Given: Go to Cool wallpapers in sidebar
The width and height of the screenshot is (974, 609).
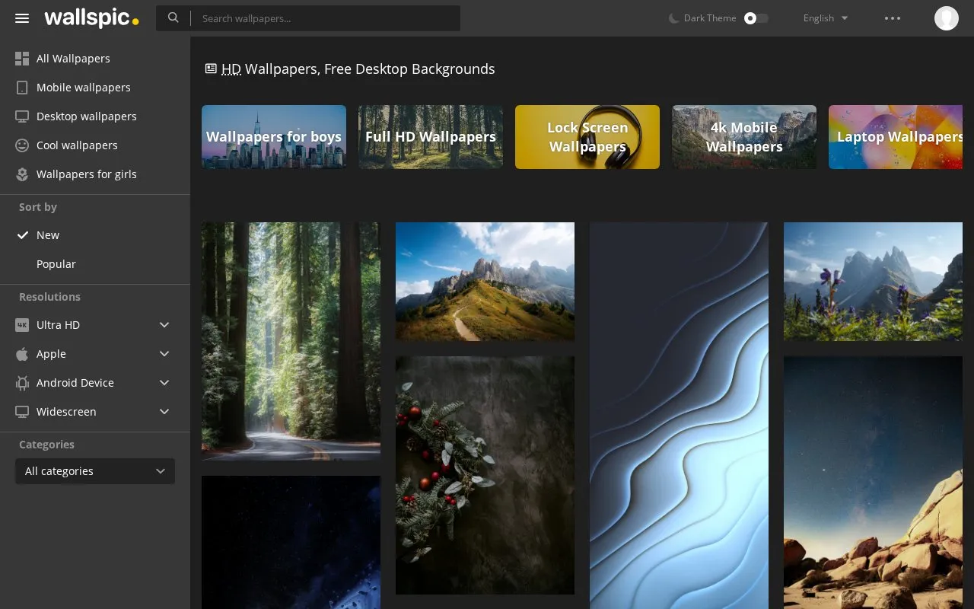Looking at the screenshot, I should coord(95,145).
